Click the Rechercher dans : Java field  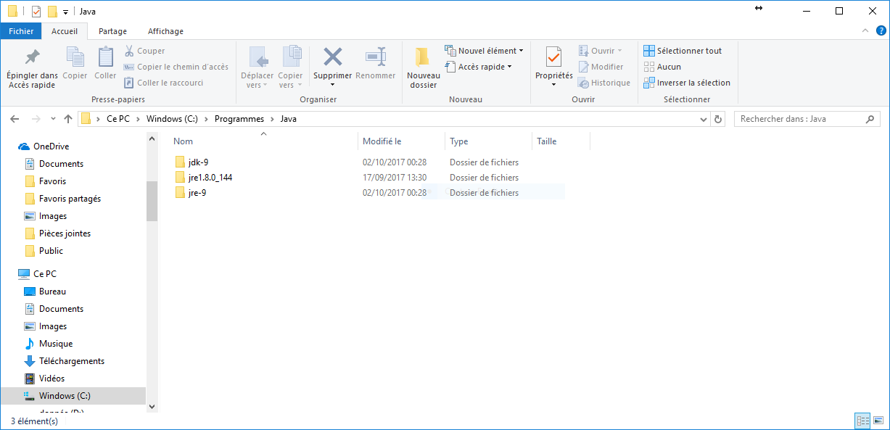click(x=798, y=119)
